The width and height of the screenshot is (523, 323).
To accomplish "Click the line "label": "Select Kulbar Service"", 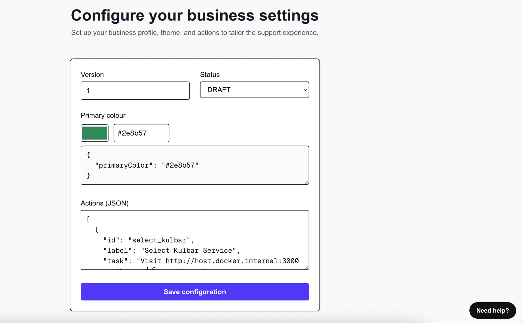I will pos(172,250).
